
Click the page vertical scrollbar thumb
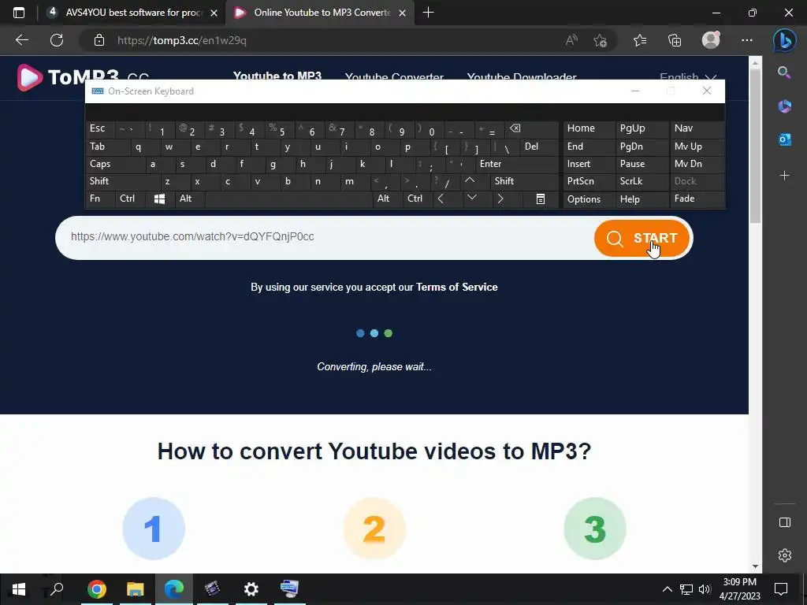click(755, 147)
